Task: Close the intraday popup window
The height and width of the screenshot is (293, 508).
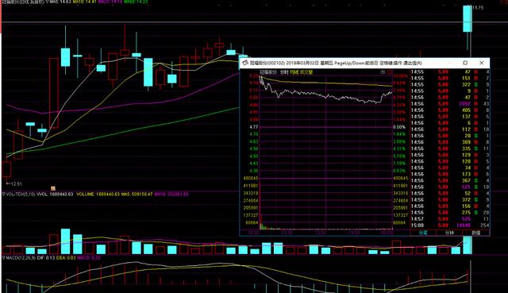Action: click(x=482, y=63)
